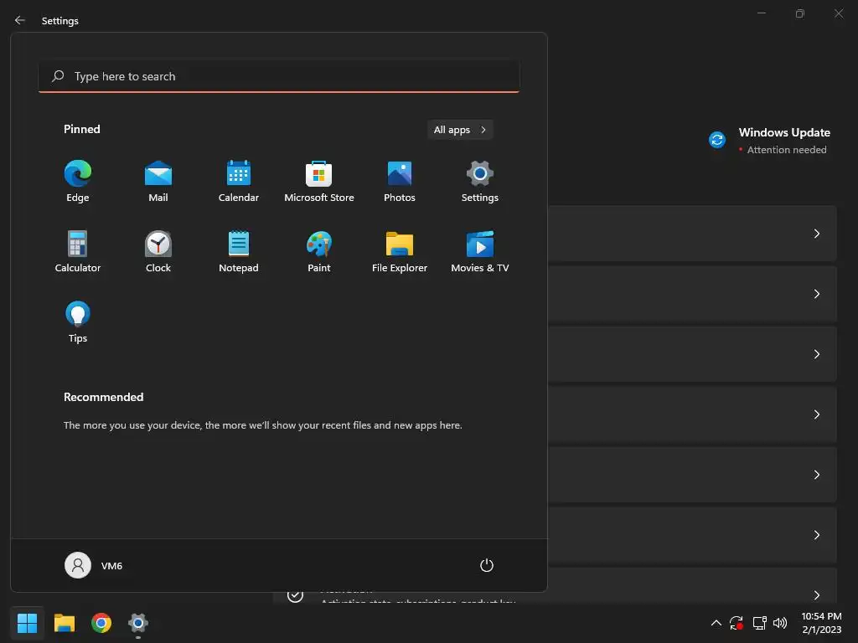Open the volume speaker icon in tray
The height and width of the screenshot is (643, 858).
(x=780, y=623)
